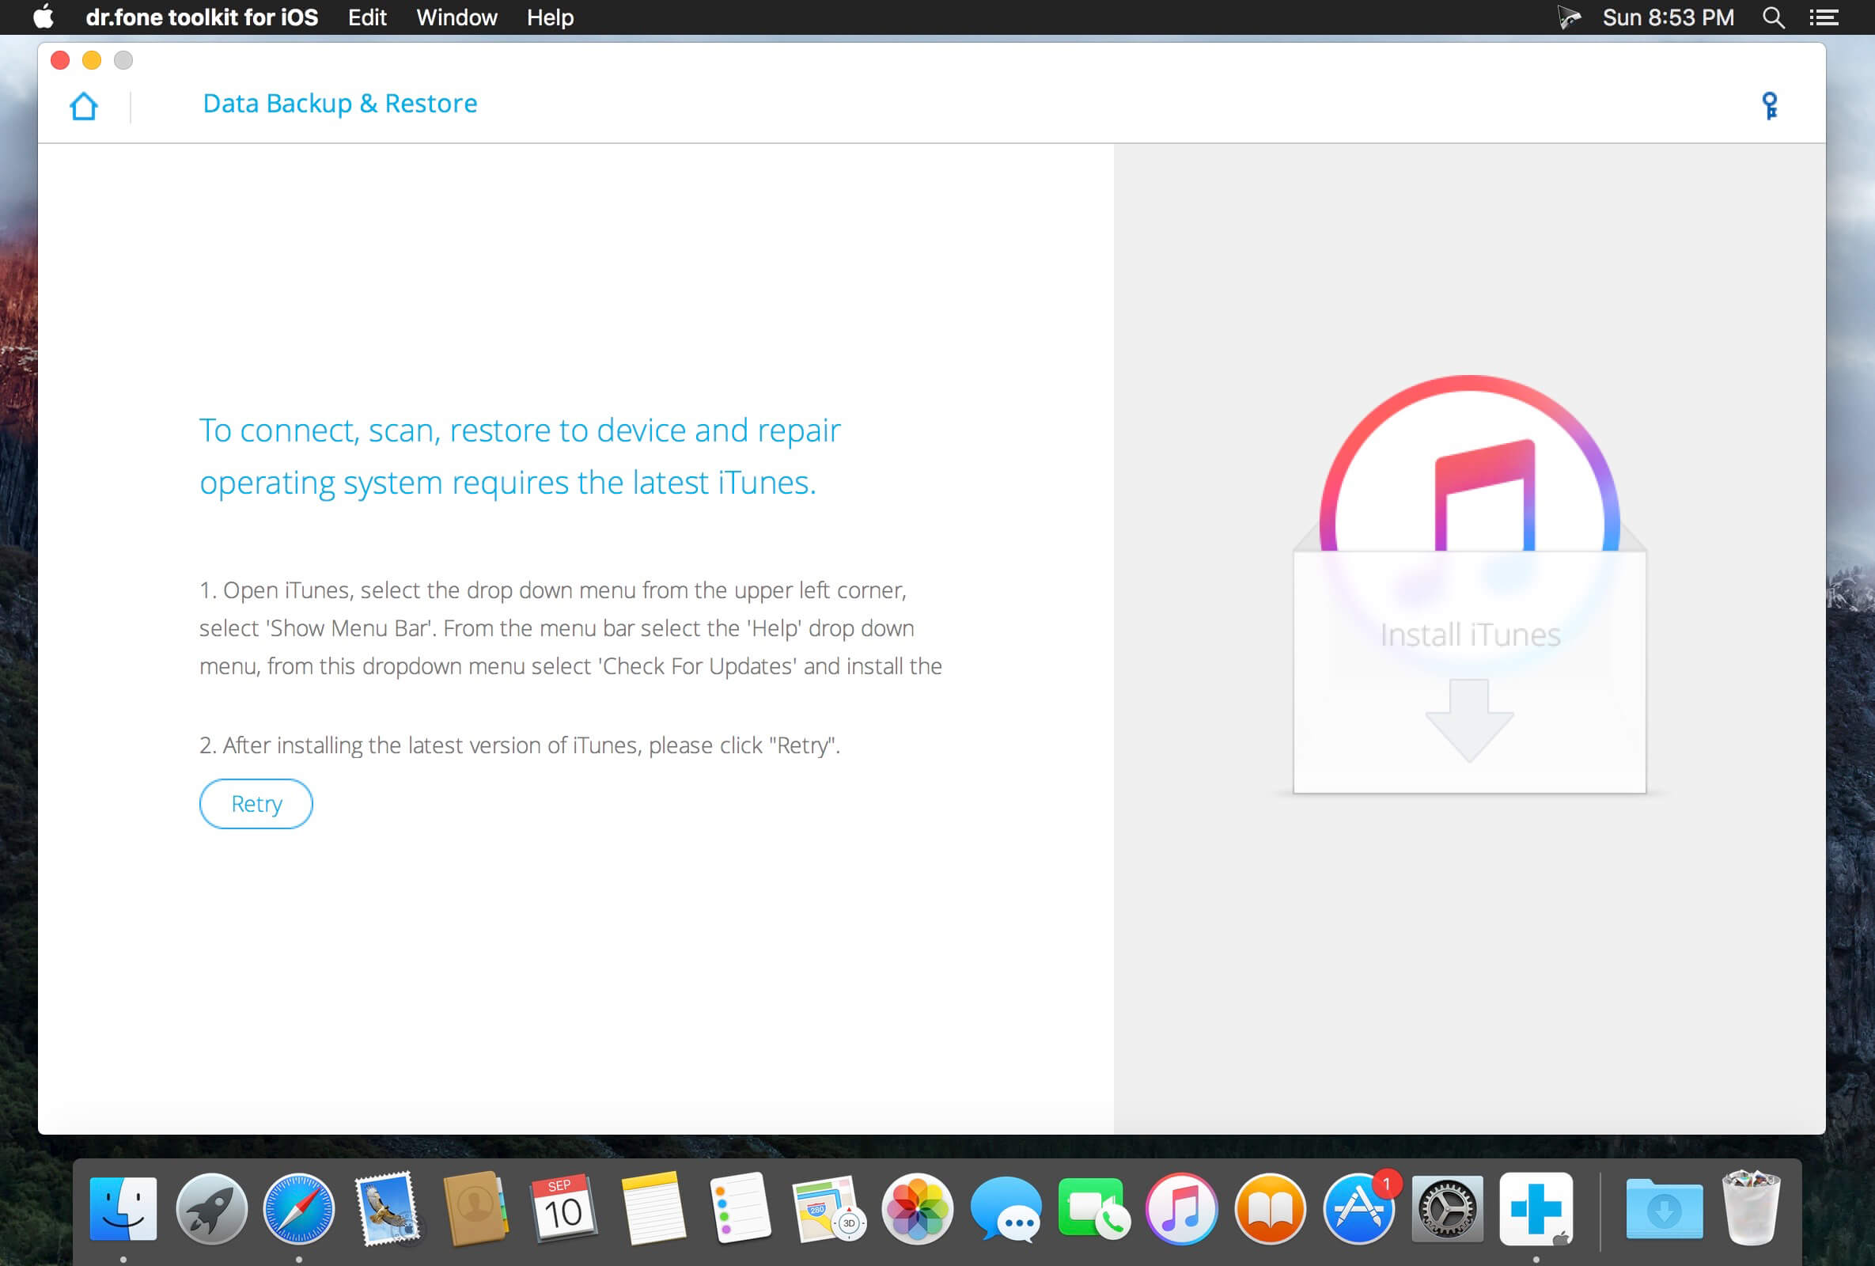Minimize the dr.fone window
Screen dimensions: 1875x1266
pyautogui.click(x=92, y=60)
